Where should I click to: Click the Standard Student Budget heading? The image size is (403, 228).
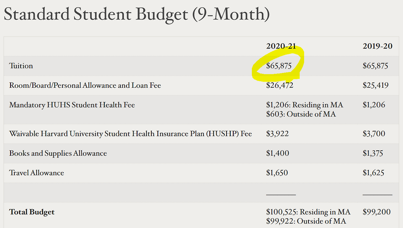pyautogui.click(x=136, y=14)
